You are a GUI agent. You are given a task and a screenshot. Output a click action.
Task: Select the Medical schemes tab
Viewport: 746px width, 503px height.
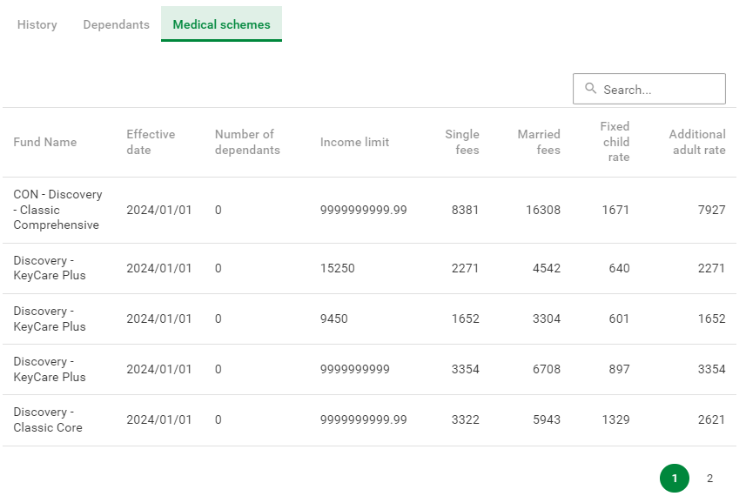tap(221, 24)
